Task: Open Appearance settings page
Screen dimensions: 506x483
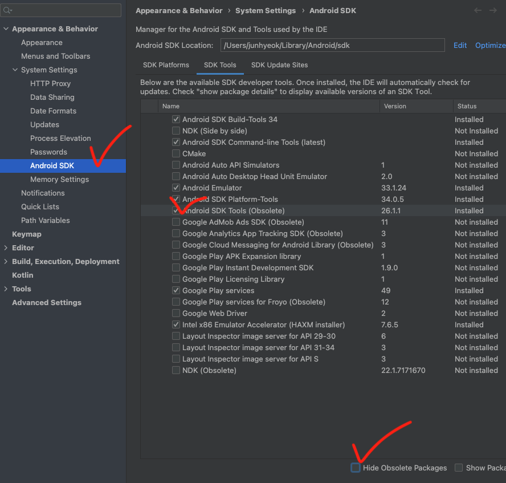Action: 42,43
